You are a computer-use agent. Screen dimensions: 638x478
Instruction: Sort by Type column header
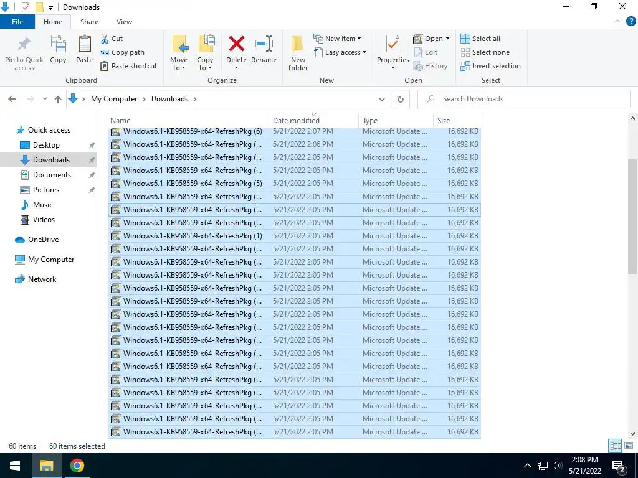[396, 121]
